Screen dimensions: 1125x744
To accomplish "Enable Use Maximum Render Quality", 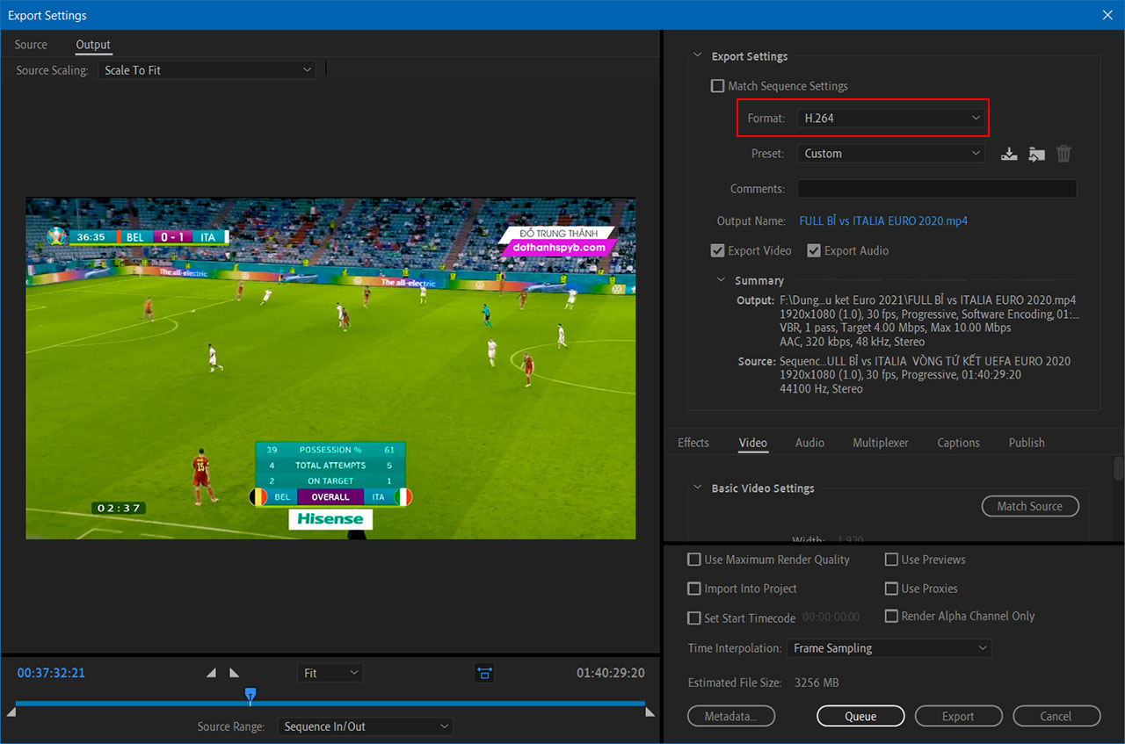I will click(x=694, y=560).
